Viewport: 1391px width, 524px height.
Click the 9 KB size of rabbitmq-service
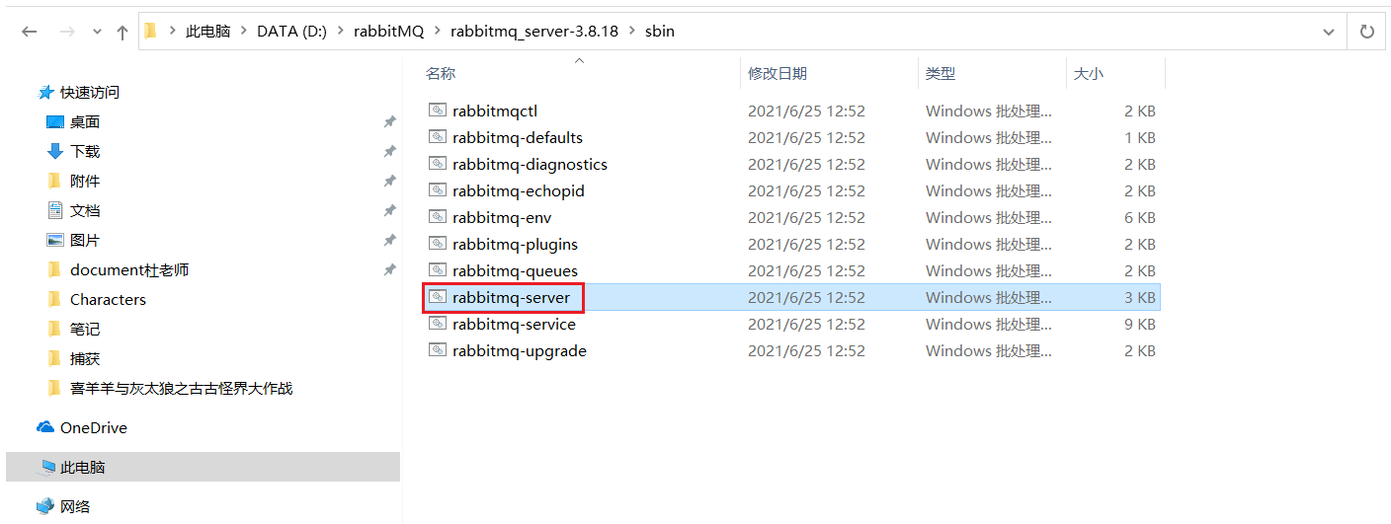point(1139,324)
